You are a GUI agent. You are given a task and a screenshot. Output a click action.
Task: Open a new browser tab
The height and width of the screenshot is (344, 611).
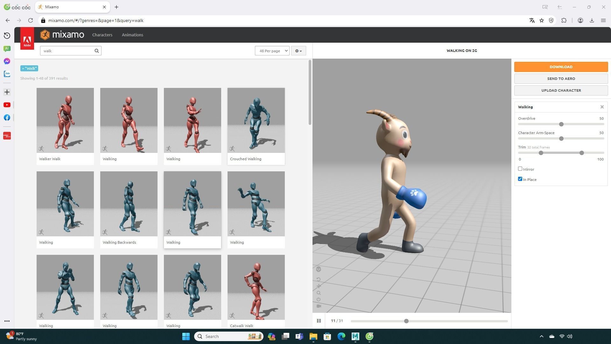116,7
